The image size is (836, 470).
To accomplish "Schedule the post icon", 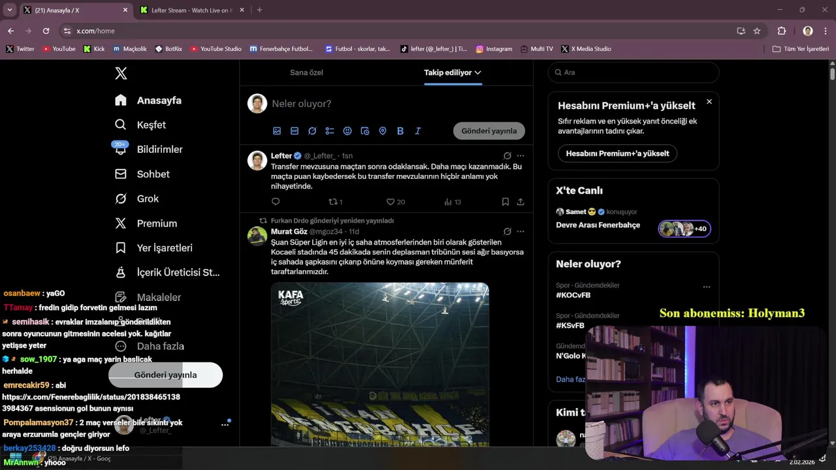I will [365, 131].
